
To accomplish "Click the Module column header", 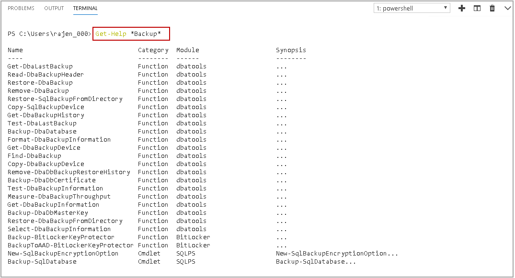I will pos(187,50).
